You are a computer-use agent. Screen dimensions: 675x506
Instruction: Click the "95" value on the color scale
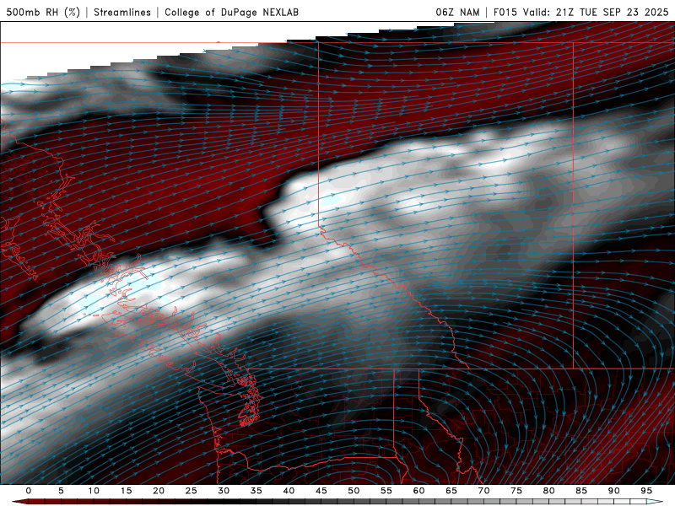pos(646,491)
